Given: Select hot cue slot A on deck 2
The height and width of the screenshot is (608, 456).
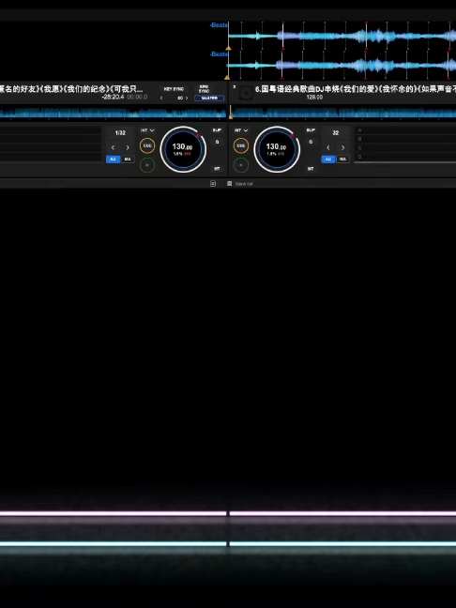Looking at the screenshot, I should tap(404, 130).
